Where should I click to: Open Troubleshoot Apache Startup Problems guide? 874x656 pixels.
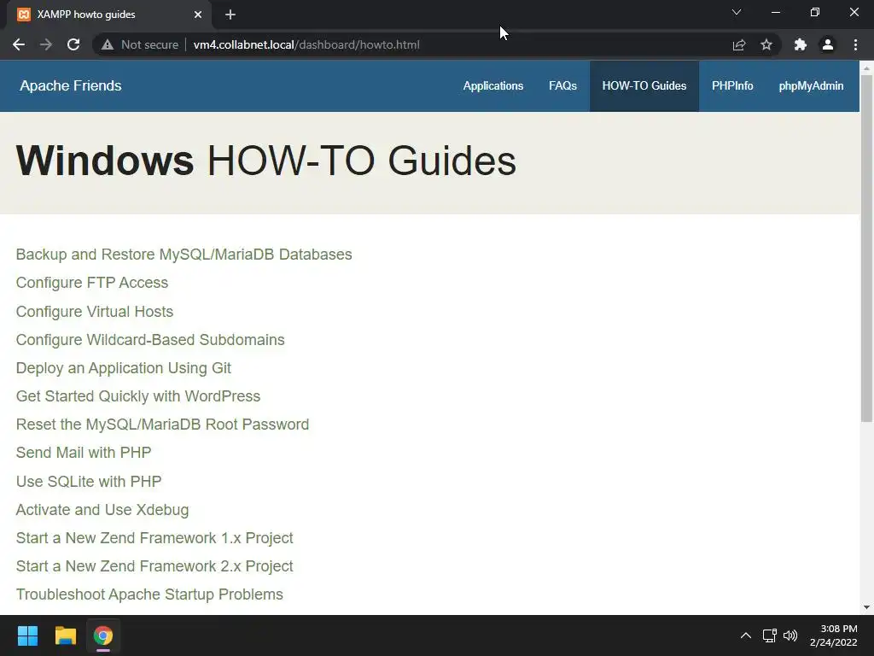tap(149, 594)
